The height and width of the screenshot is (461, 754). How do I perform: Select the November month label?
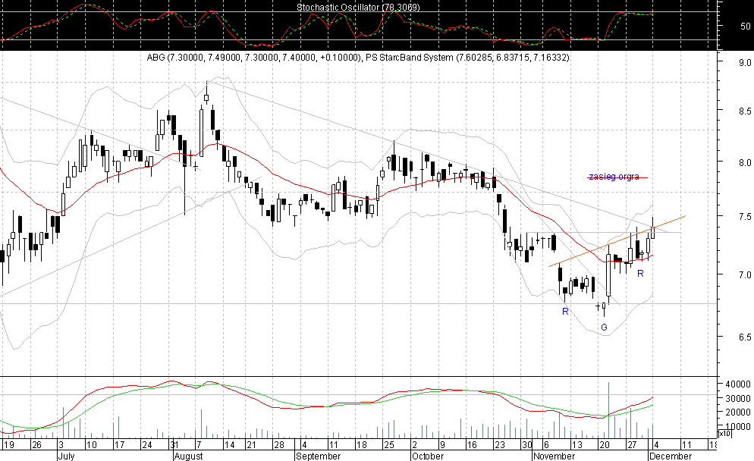click(x=554, y=456)
